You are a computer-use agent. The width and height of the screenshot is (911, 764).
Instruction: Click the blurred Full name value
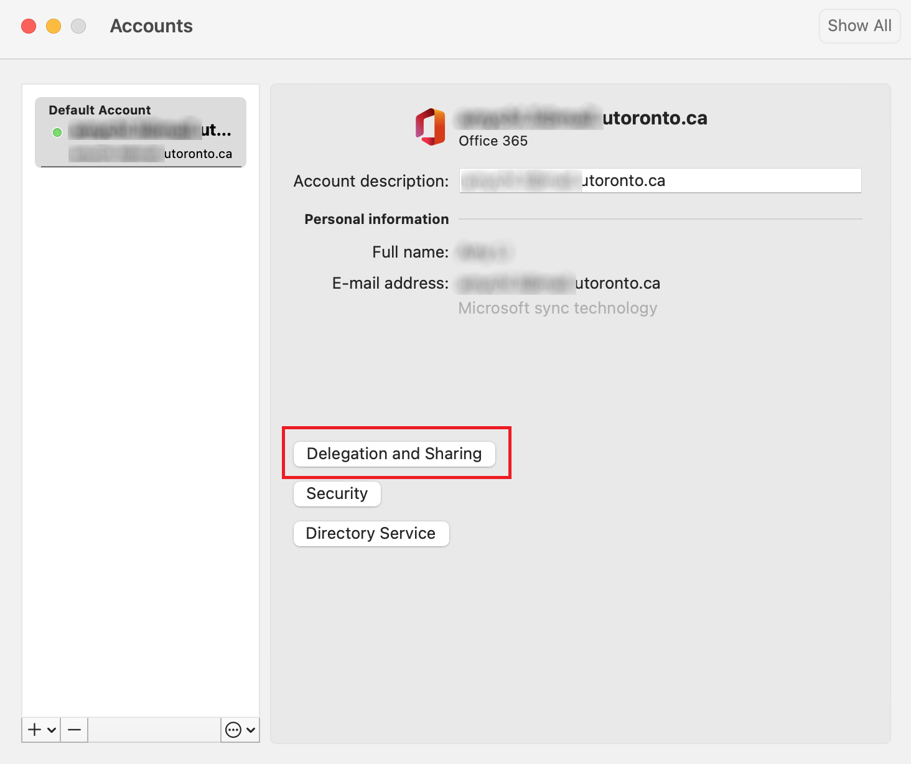[484, 252]
